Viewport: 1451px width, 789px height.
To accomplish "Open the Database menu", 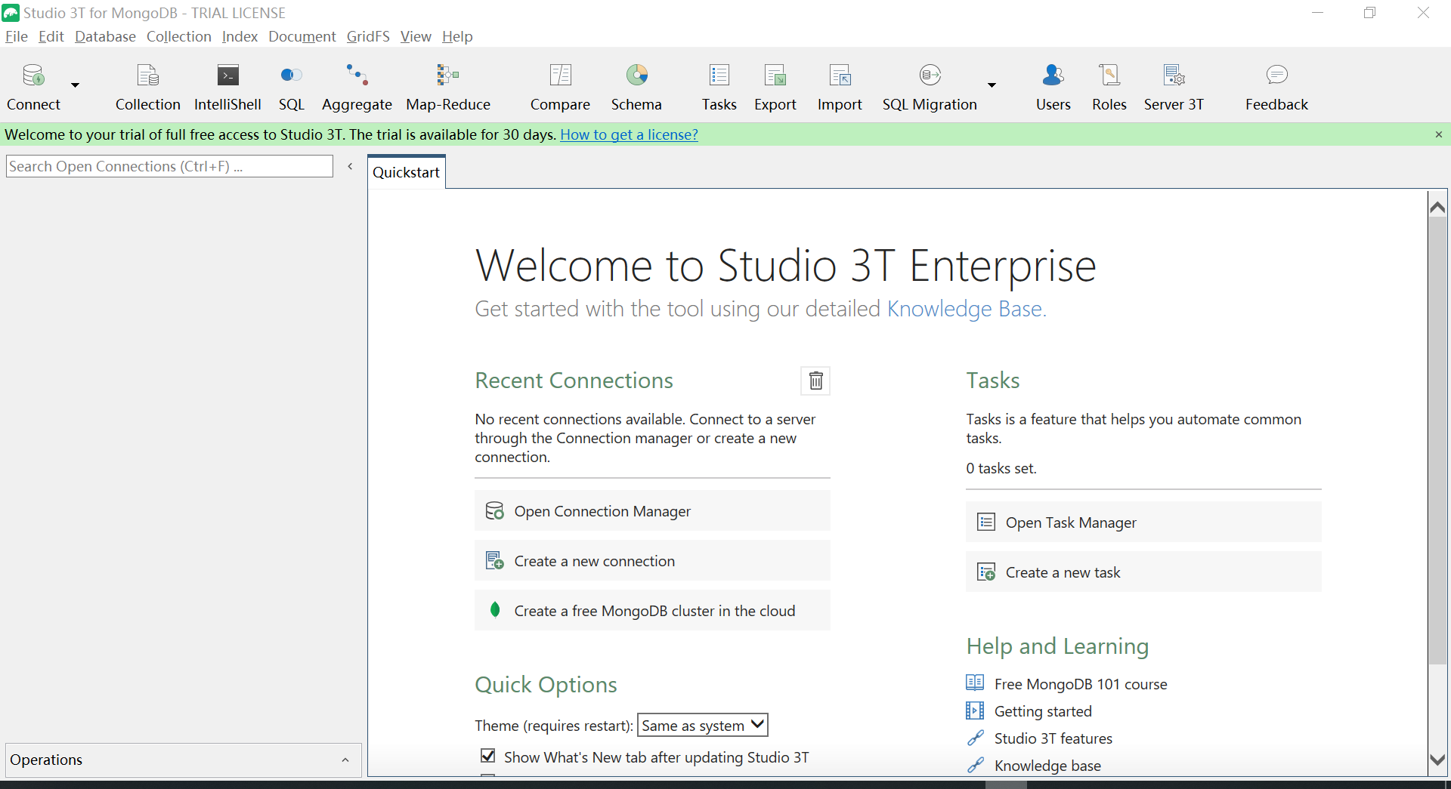I will coord(105,36).
